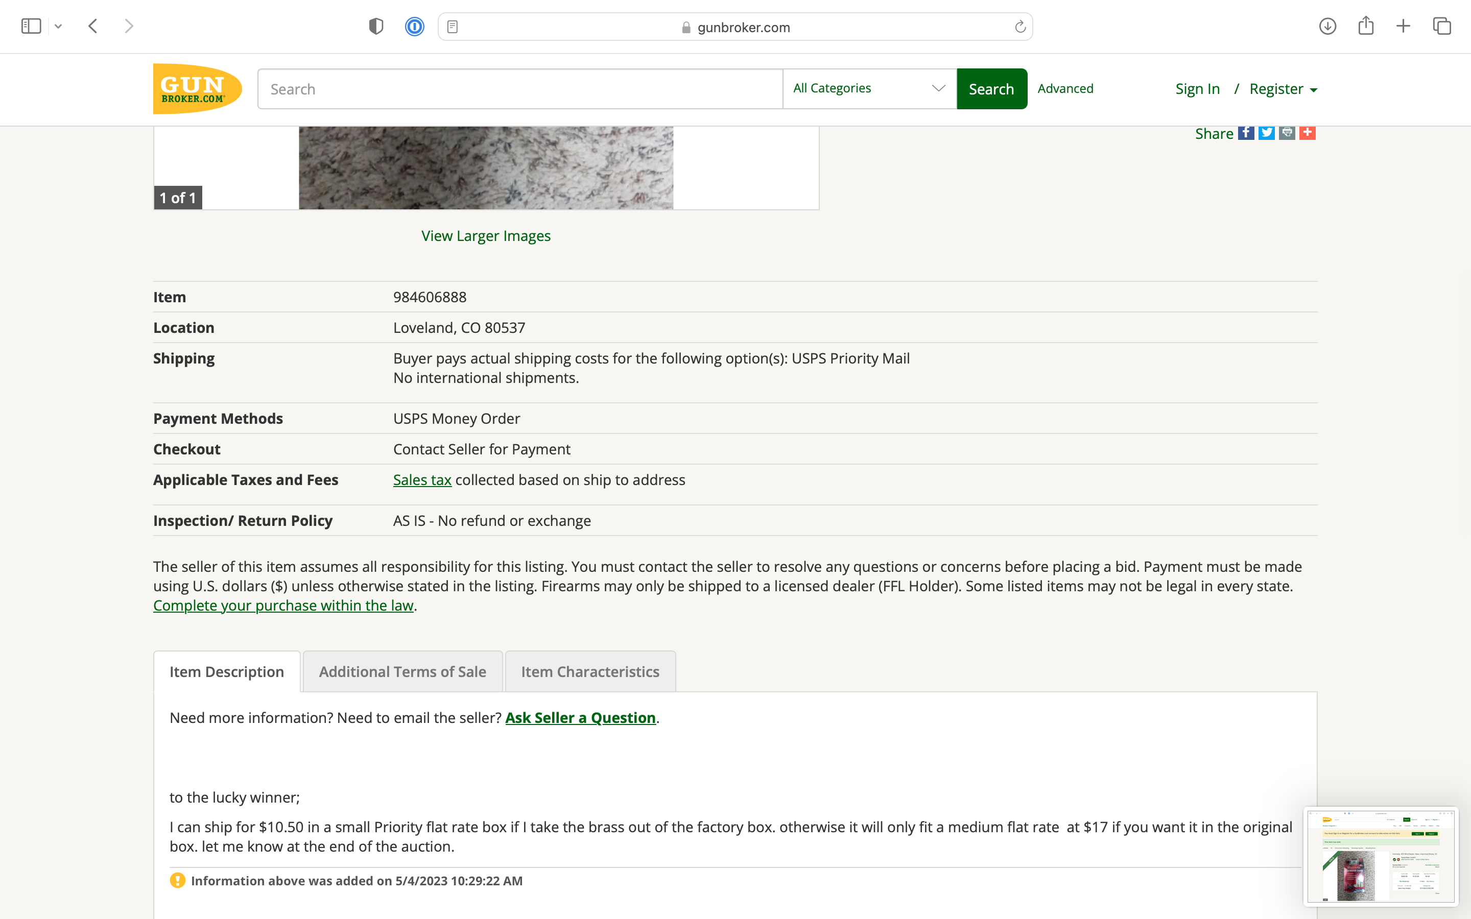This screenshot has width=1471, height=919.
Task: Share listing on Facebook
Action: tap(1246, 133)
